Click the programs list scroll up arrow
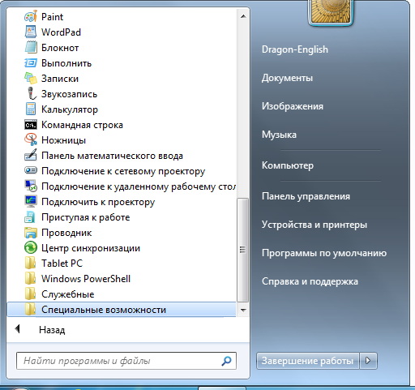 (243, 16)
